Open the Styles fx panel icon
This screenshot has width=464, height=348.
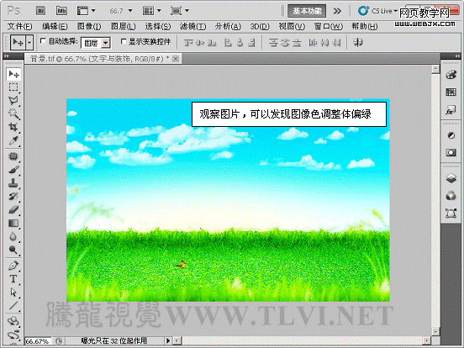click(x=451, y=110)
